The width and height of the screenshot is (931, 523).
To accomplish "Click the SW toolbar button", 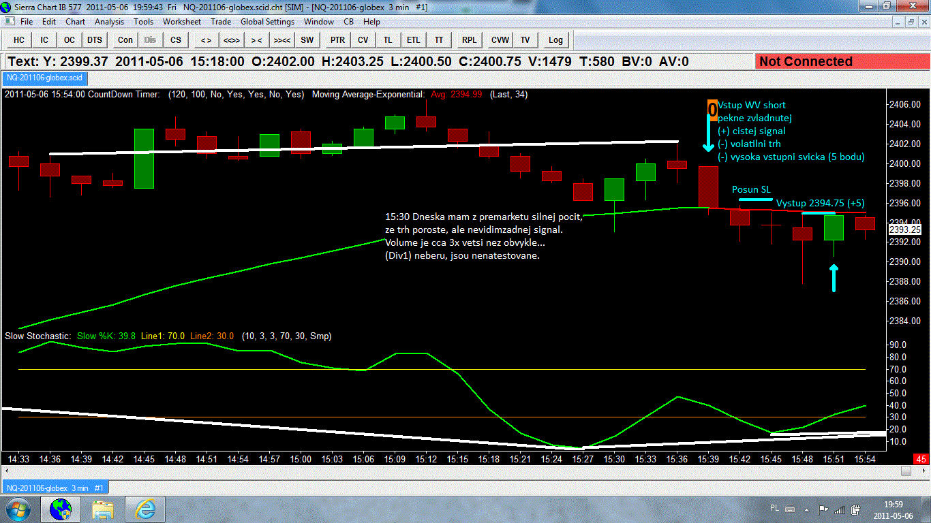I will pyautogui.click(x=307, y=39).
